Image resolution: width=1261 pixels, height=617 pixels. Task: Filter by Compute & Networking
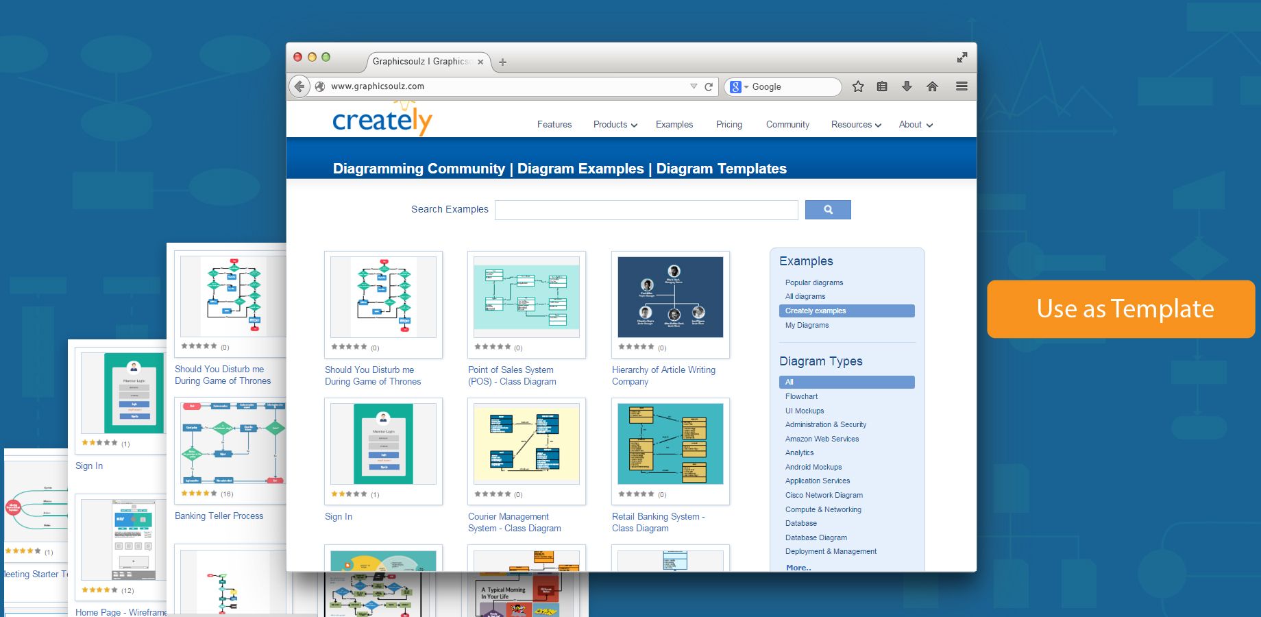pos(823,509)
